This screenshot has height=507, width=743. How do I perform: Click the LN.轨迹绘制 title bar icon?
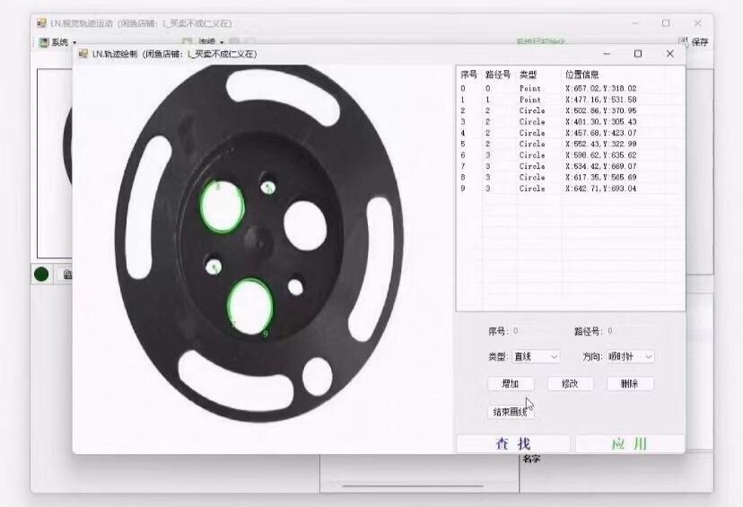(x=83, y=54)
